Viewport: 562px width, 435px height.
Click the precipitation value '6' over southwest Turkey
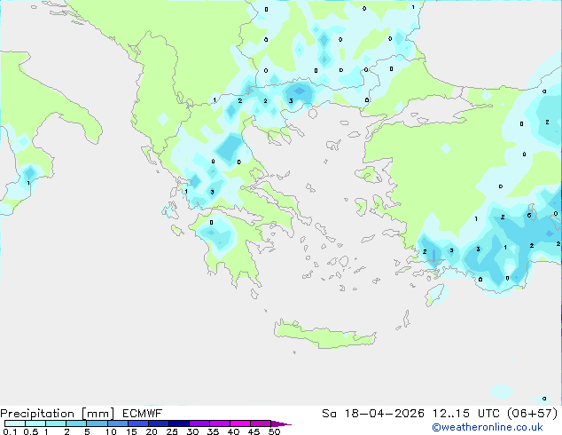529,216
